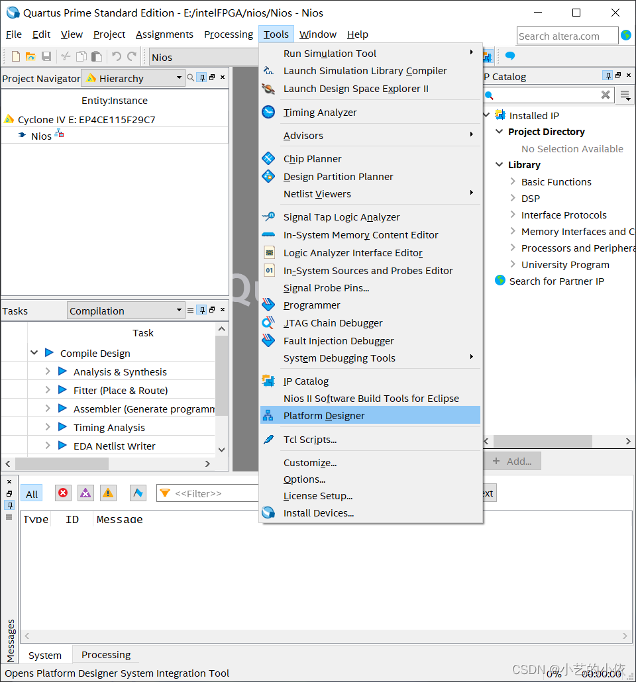Open Tasks panel settings list icon
The width and height of the screenshot is (636, 682).
(190, 310)
